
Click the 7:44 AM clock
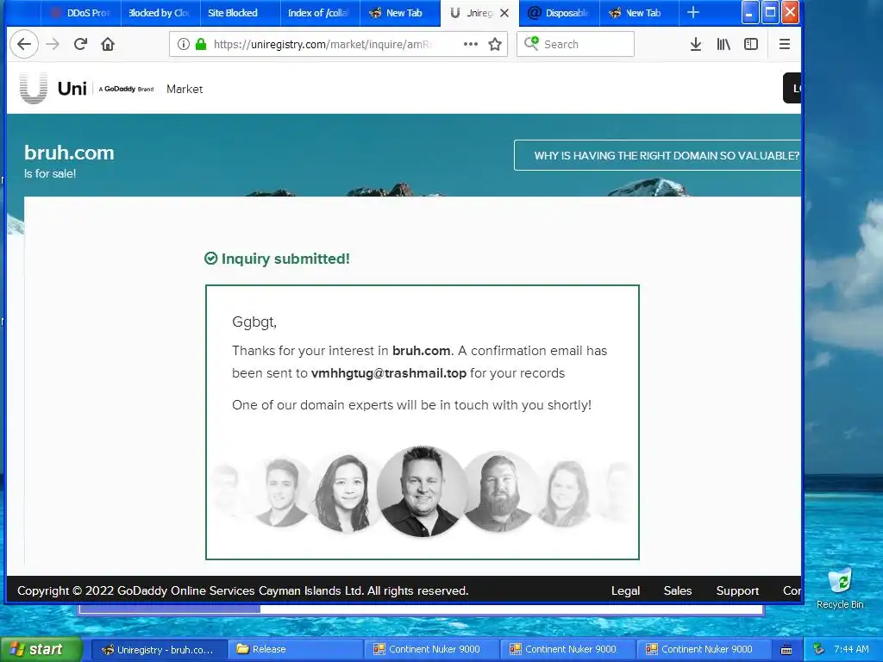(851, 649)
